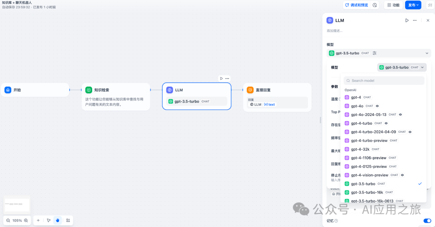Select the gpt-4-32k model
This screenshot has width=435, height=227.
(x=383, y=149)
